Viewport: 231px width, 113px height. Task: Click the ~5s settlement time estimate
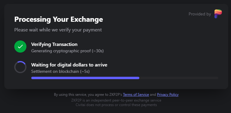coord(85,72)
